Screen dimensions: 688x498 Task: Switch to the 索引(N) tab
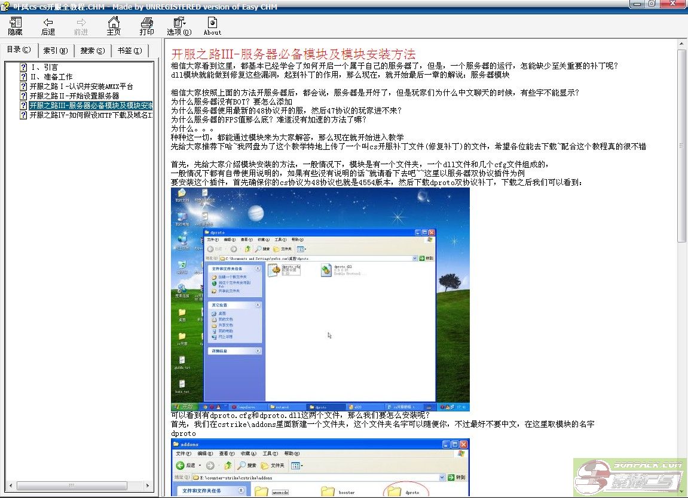tap(56, 51)
